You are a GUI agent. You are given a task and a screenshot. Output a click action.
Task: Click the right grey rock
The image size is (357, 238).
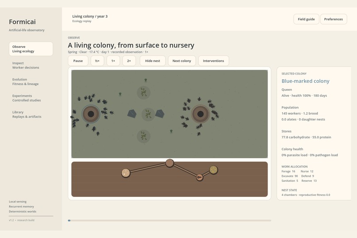coord(160,113)
